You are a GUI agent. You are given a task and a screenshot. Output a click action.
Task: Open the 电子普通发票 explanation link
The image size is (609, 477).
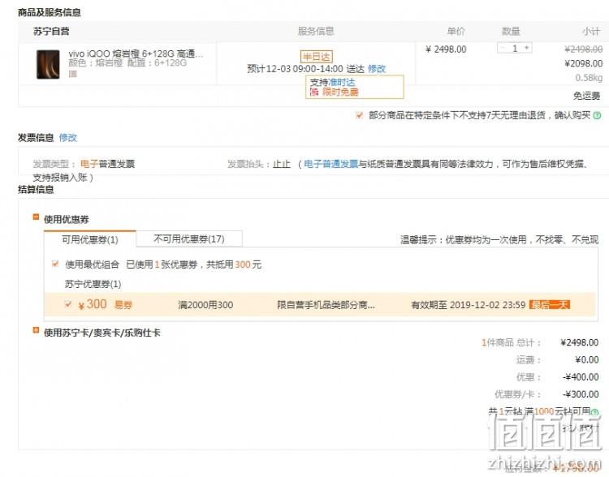(x=330, y=164)
